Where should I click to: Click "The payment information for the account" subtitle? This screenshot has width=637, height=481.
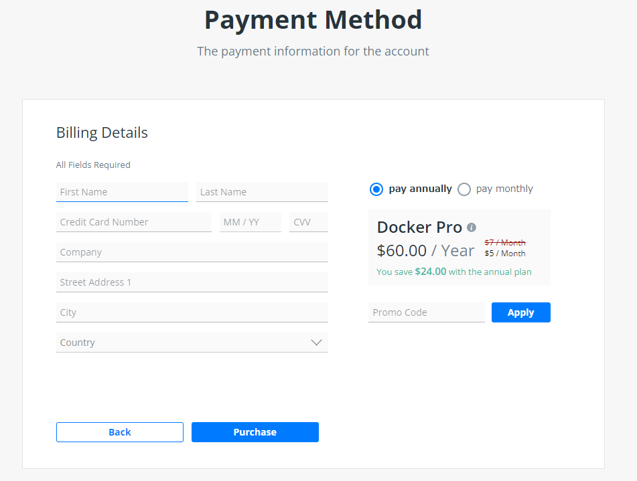click(x=313, y=52)
